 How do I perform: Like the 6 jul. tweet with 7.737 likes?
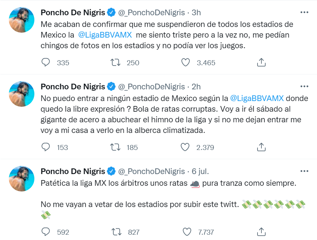186,232
